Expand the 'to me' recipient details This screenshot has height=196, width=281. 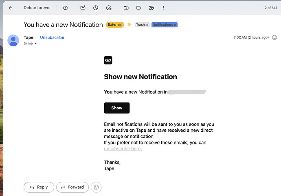coord(35,44)
